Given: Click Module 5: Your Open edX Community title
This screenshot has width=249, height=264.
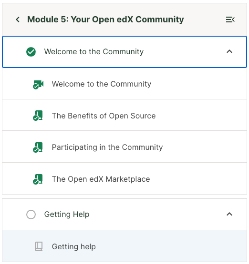Looking at the screenshot, I should [105, 20].
